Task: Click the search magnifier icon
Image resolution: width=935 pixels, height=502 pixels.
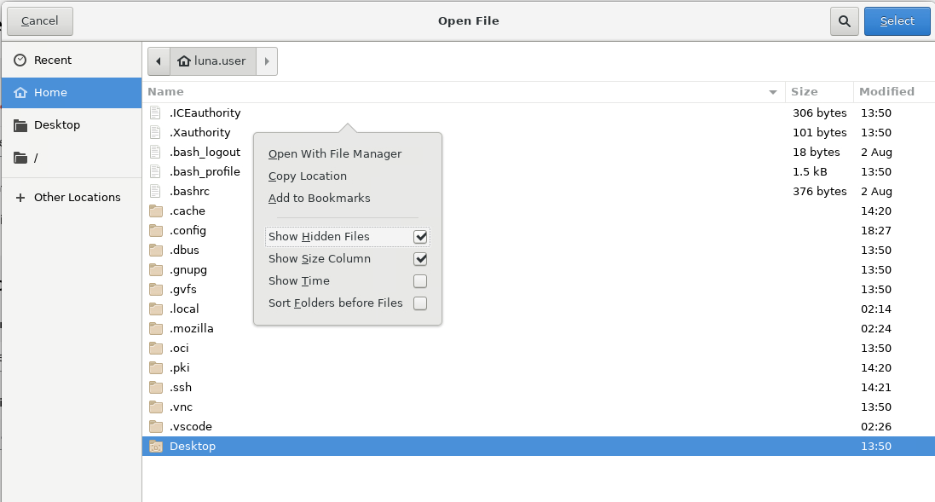Action: pos(845,20)
